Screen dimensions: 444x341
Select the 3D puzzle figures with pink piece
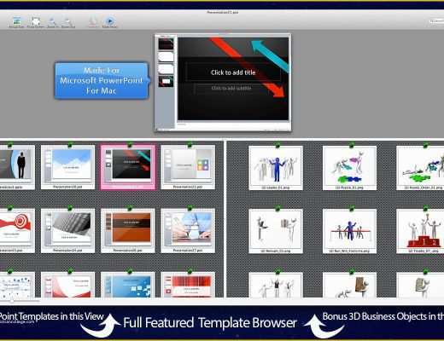click(x=349, y=168)
